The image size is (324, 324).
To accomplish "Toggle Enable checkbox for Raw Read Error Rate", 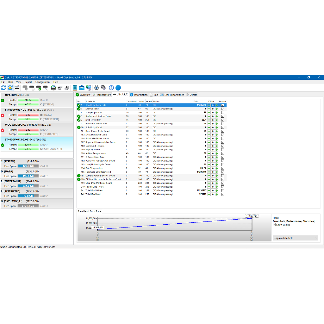I will click(x=222, y=105).
